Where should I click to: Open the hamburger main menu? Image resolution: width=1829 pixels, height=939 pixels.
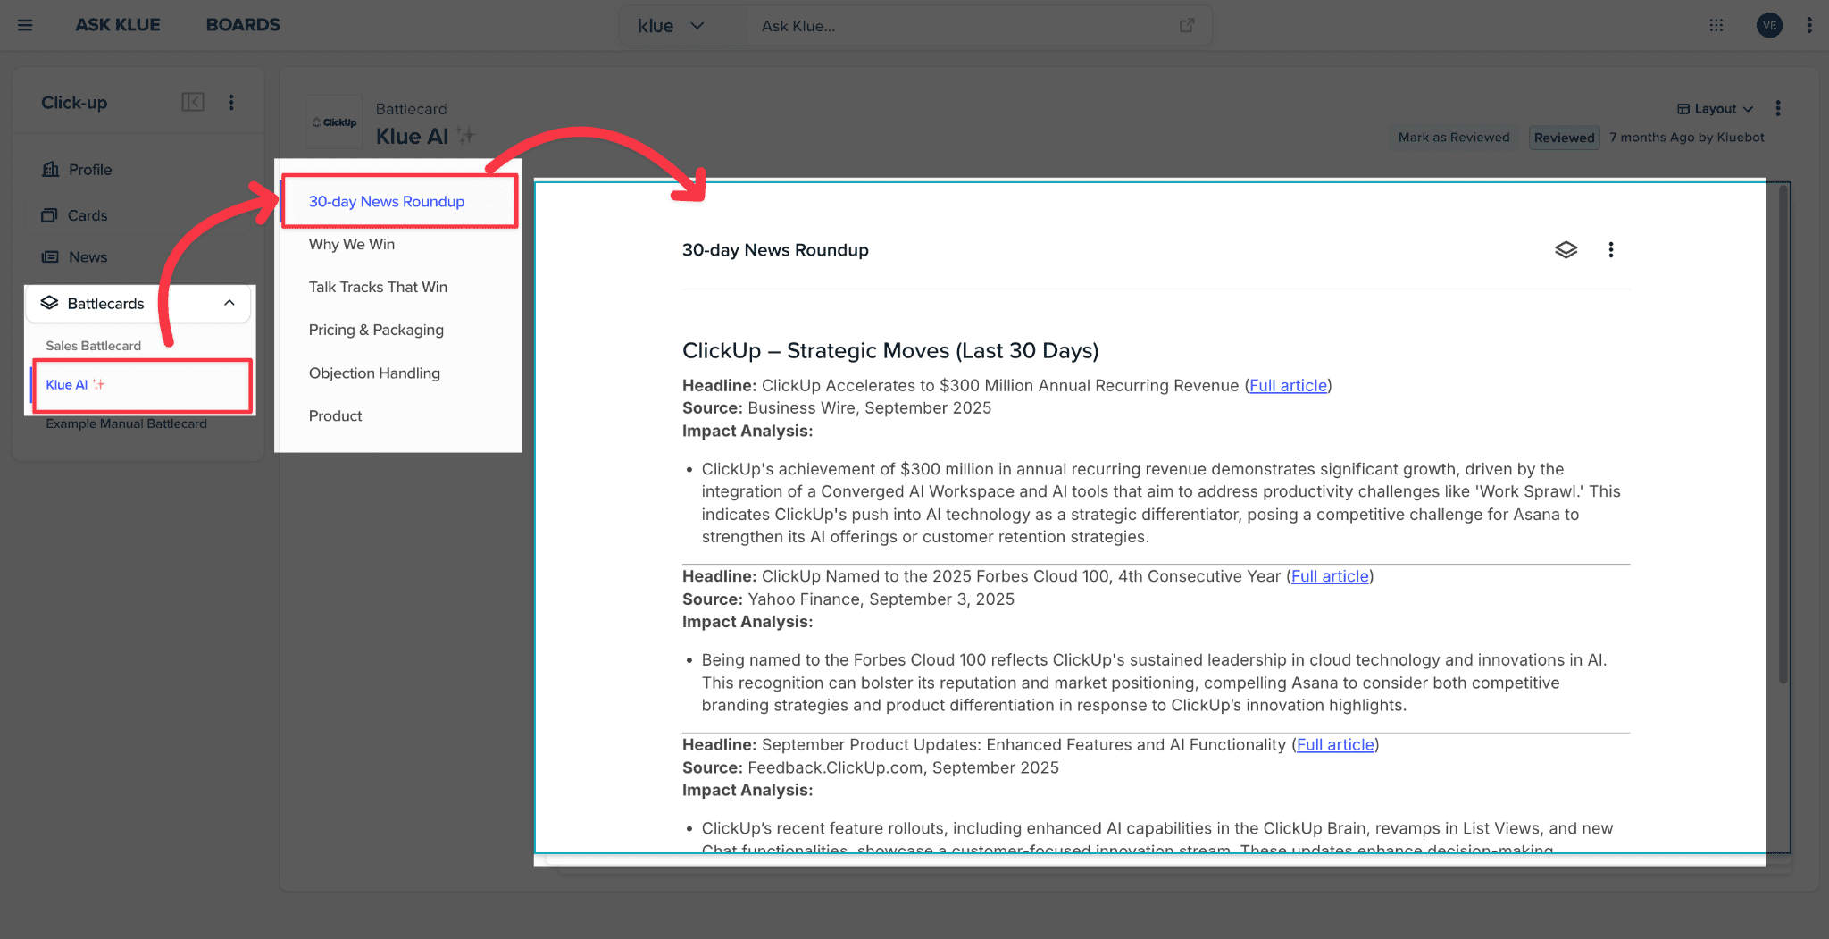[x=25, y=25]
